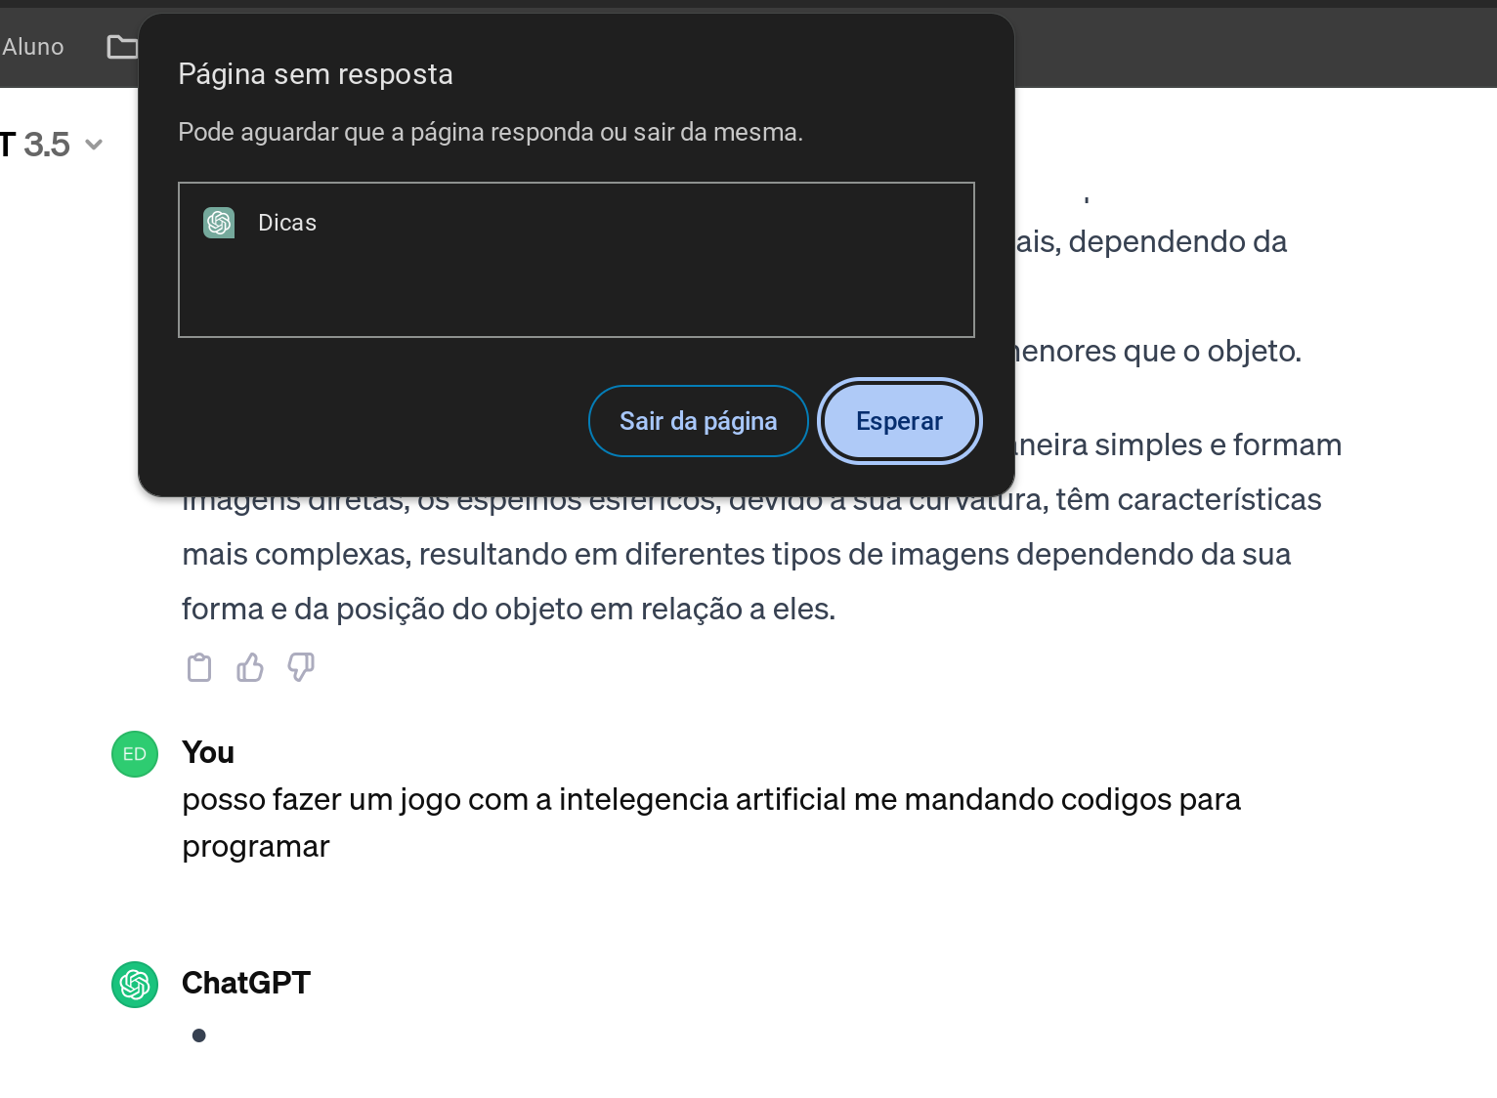Click the Página sem resposta title
Image resolution: width=1497 pixels, height=1098 pixels.
[316, 74]
